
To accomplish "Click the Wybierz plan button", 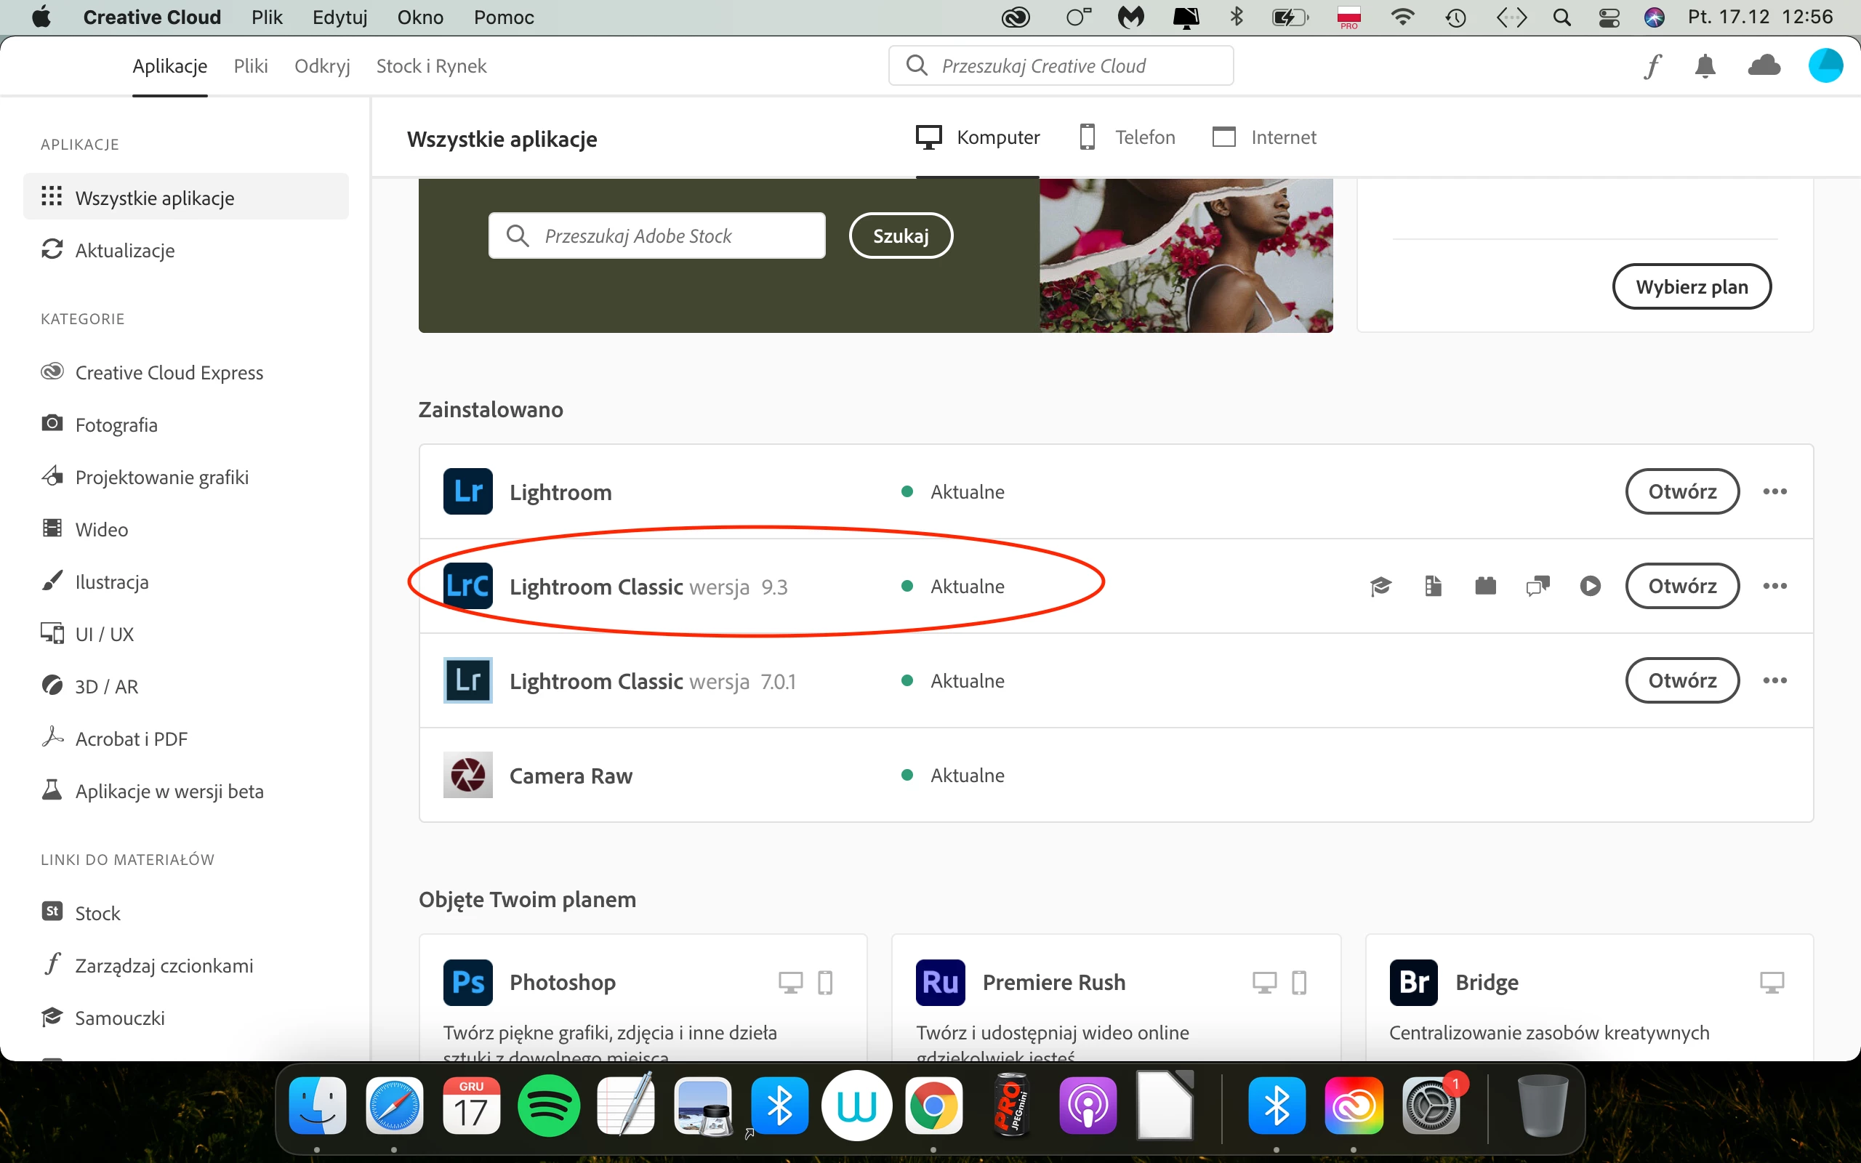I will [1691, 287].
